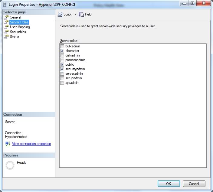Click the Help document icon

(x=81, y=14)
